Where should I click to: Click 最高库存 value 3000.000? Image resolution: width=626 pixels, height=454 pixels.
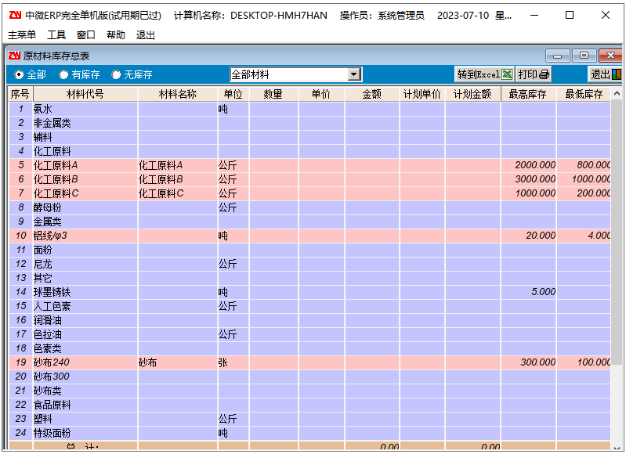[535, 179]
